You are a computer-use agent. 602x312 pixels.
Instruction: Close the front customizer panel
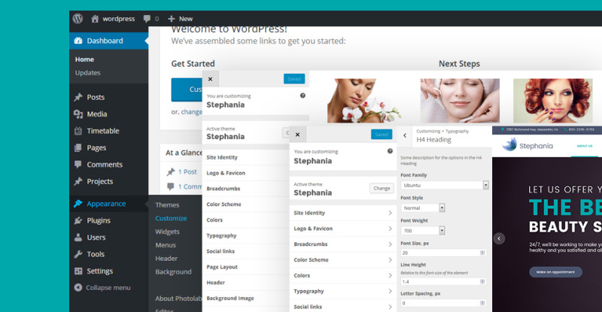(x=297, y=135)
